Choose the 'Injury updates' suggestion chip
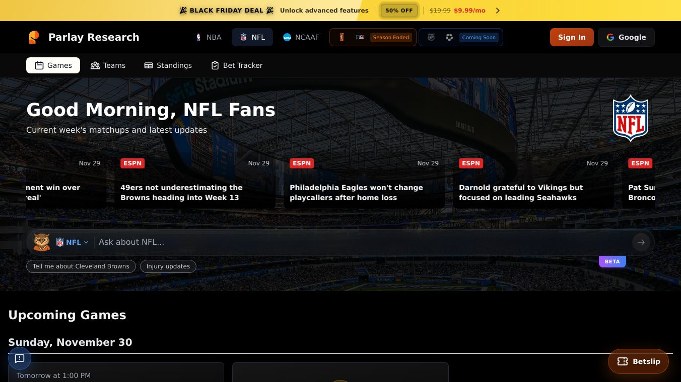The height and width of the screenshot is (382, 681). (168, 266)
